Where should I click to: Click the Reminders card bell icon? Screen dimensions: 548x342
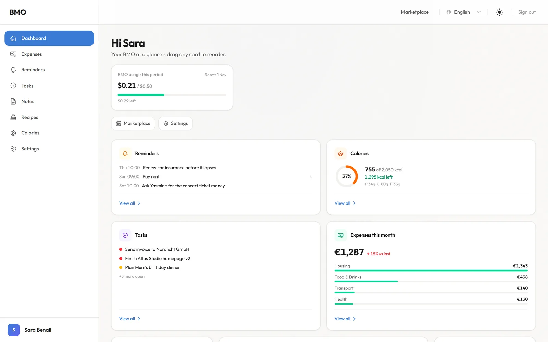(125, 154)
